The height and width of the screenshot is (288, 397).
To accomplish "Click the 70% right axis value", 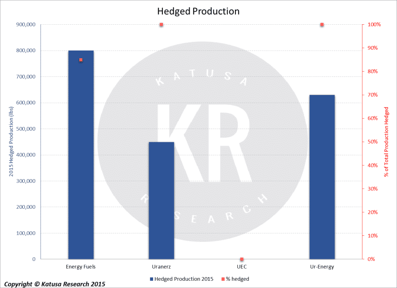I will pos(373,95).
